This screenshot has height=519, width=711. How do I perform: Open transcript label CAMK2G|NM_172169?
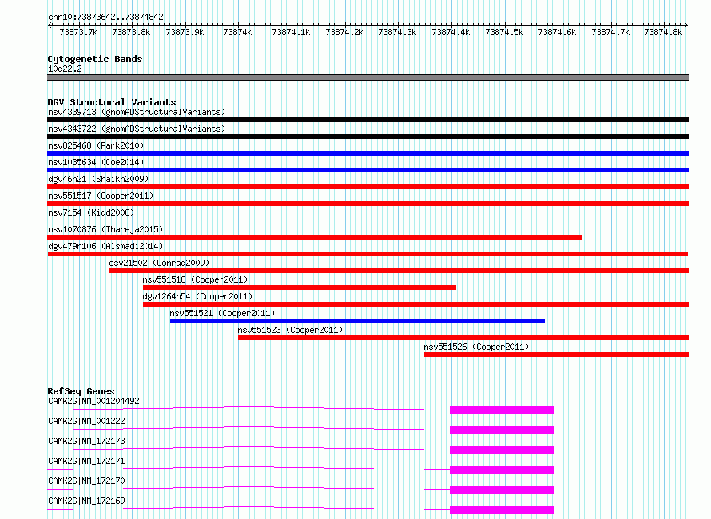click(86, 501)
